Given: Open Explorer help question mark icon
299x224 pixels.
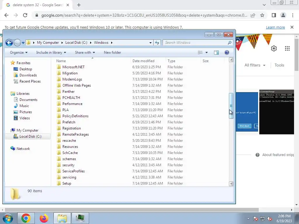Looking at the screenshot, I should 227,52.
